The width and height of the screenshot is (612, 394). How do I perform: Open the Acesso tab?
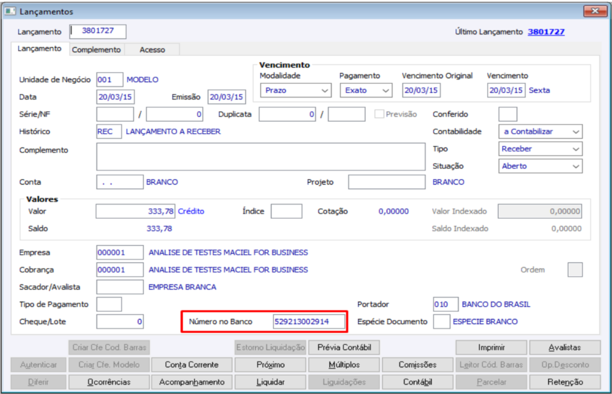point(152,50)
